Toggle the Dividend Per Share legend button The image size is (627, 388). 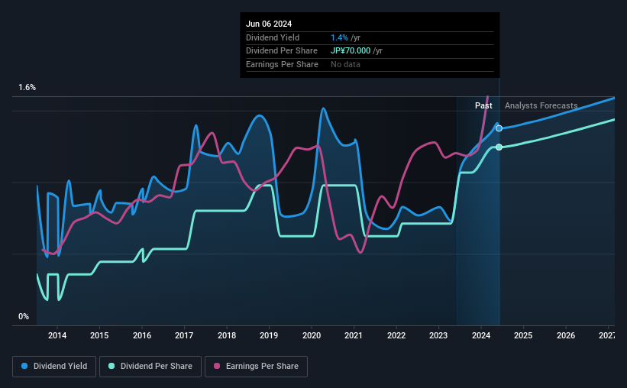(x=150, y=367)
